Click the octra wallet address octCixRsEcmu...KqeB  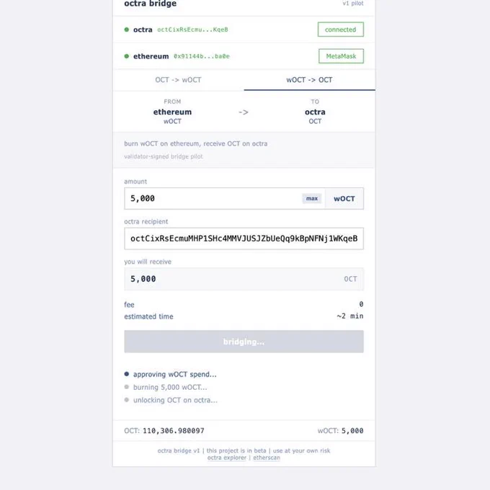(192, 30)
